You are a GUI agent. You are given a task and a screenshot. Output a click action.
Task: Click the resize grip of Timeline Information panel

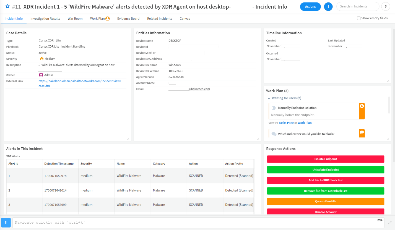pos(388,81)
